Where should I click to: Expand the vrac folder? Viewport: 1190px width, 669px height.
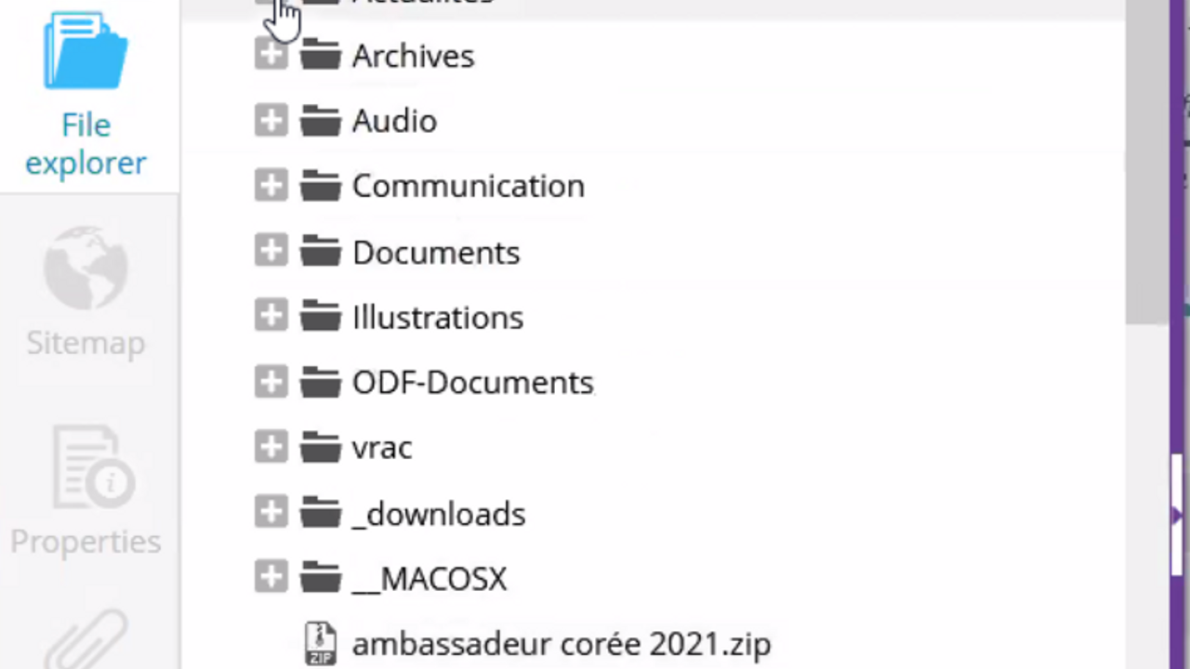[271, 447]
